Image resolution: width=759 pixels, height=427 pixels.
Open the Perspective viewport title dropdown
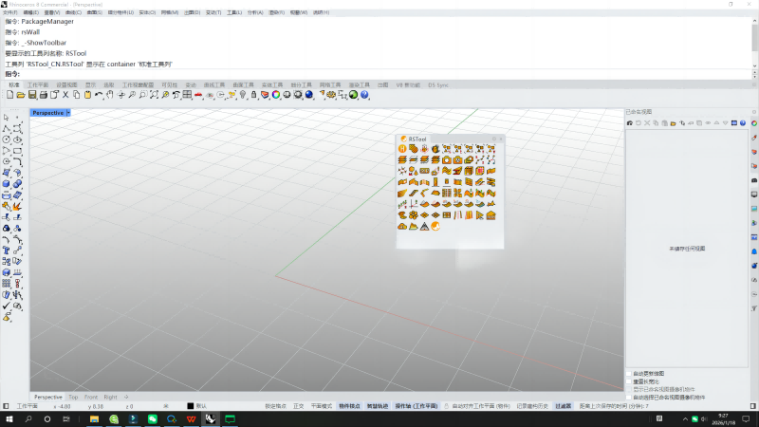coord(67,113)
